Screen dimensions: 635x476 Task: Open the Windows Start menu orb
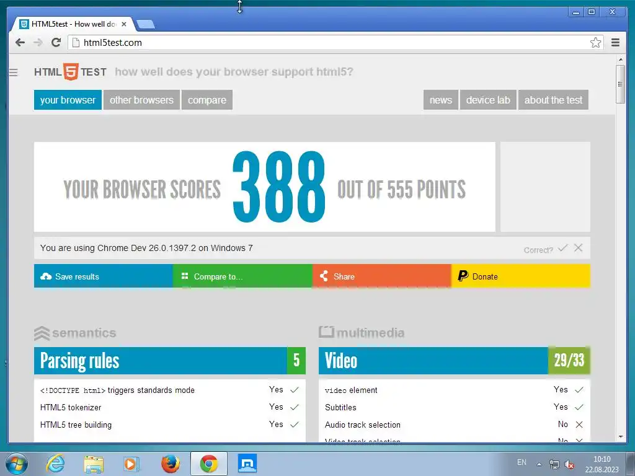click(17, 464)
